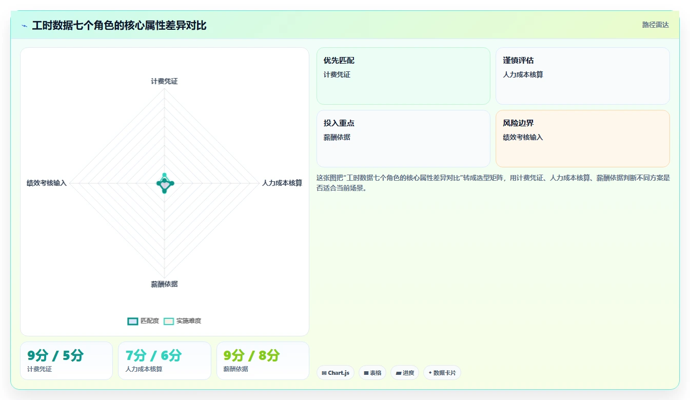Open the 风险边界 card
Screen dimensions: 690x400
pyautogui.click(x=583, y=139)
